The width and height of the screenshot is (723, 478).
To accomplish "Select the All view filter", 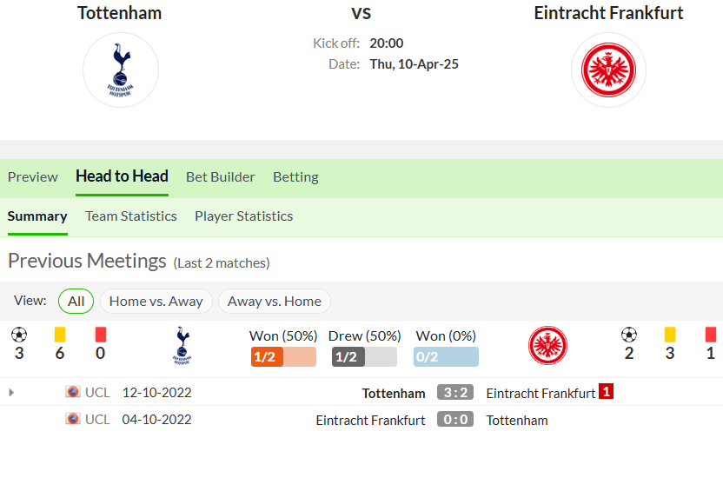I will click(76, 301).
